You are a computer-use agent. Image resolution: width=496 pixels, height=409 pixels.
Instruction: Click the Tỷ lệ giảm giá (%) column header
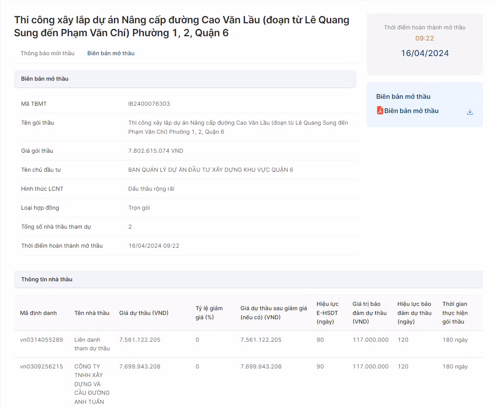pos(209,313)
